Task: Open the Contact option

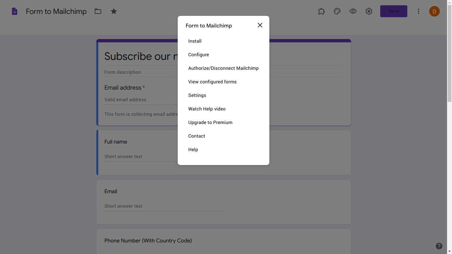Action: (197, 136)
